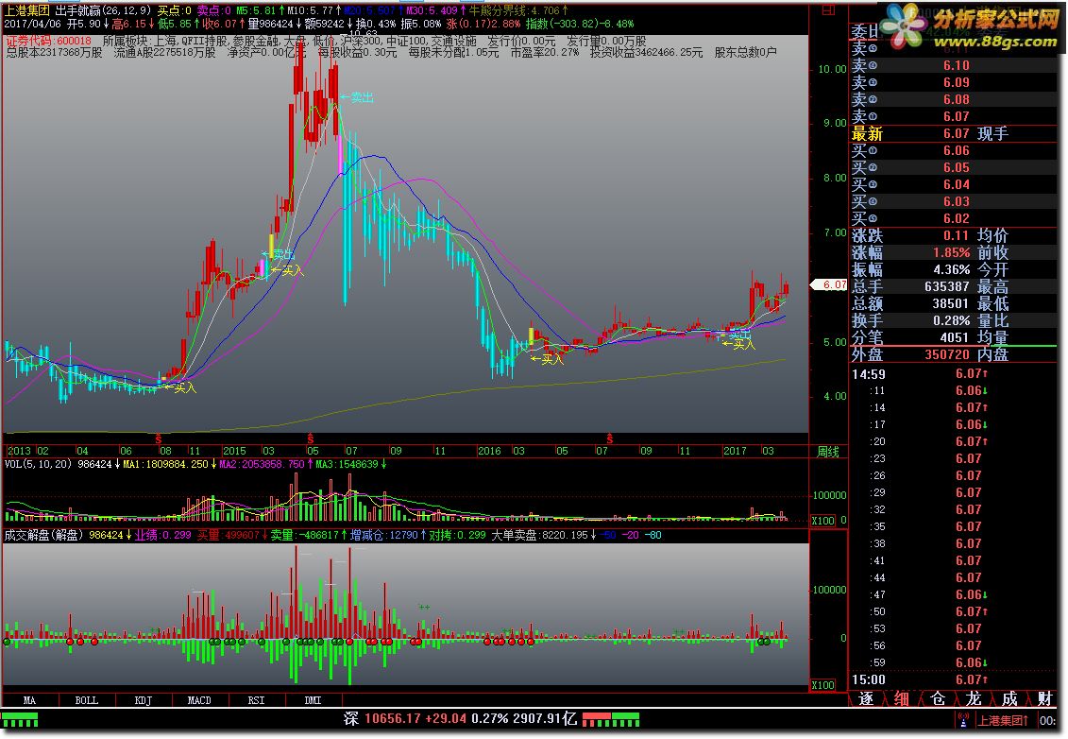Click the 最新 6.07 row
Image resolution: width=1068 pixels, height=739 pixels.
(x=953, y=133)
